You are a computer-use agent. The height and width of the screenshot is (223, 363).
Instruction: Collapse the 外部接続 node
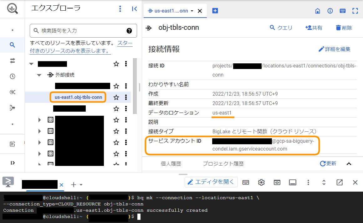(x=39, y=75)
